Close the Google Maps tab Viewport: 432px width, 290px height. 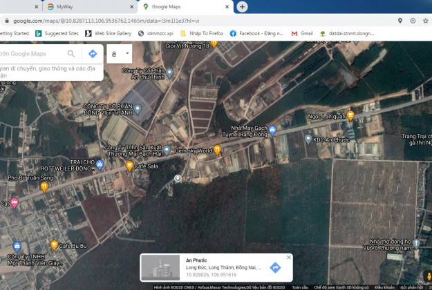227,7
